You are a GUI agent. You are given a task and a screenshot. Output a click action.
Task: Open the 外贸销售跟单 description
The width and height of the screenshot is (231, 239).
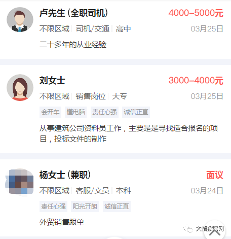tap(62, 222)
